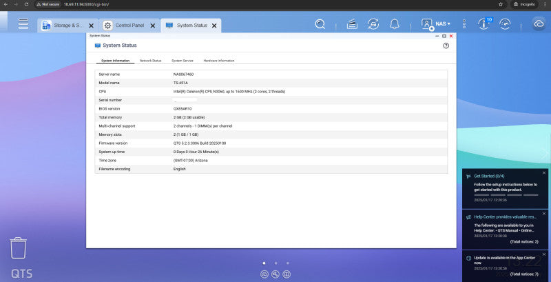Image resolution: width=551 pixels, height=282 pixels.
Task: Open external devices icon in top bar
Action: [373, 24]
